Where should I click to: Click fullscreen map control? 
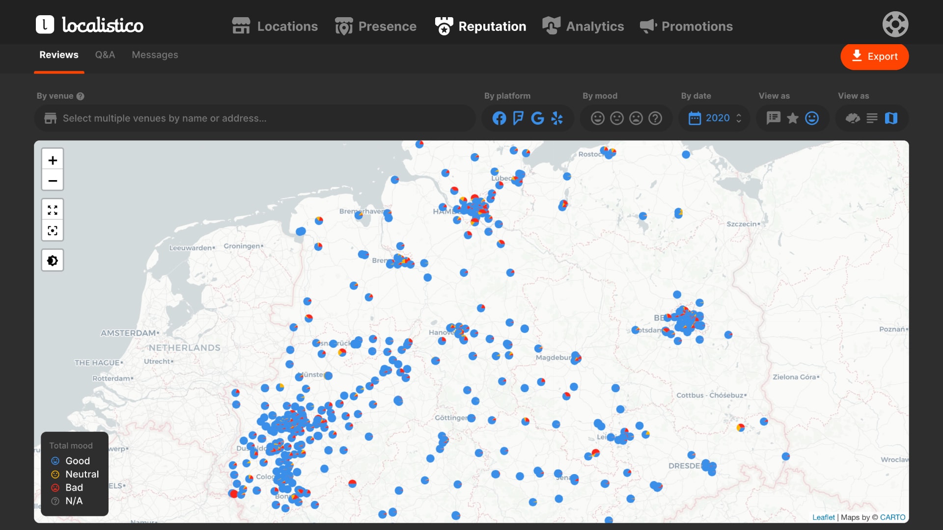tap(53, 210)
